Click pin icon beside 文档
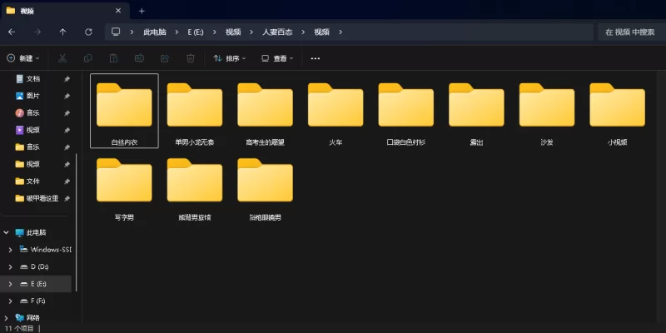 pyautogui.click(x=67, y=79)
